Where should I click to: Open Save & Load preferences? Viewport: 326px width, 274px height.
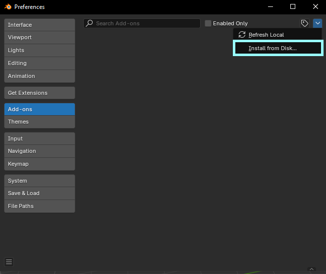pos(40,193)
